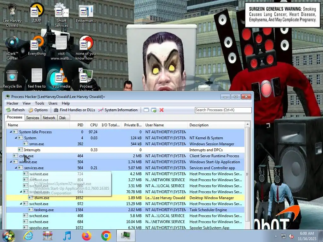Click scrollbar up arrow in process list
This screenshot has width=323, height=242.
pyautogui.click(x=248, y=124)
